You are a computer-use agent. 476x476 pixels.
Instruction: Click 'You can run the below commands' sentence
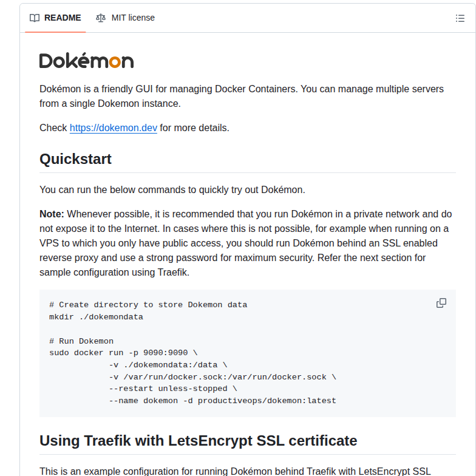point(172,189)
